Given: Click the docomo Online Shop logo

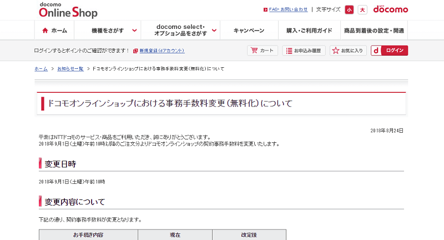Looking at the screenshot, I should (68, 10).
